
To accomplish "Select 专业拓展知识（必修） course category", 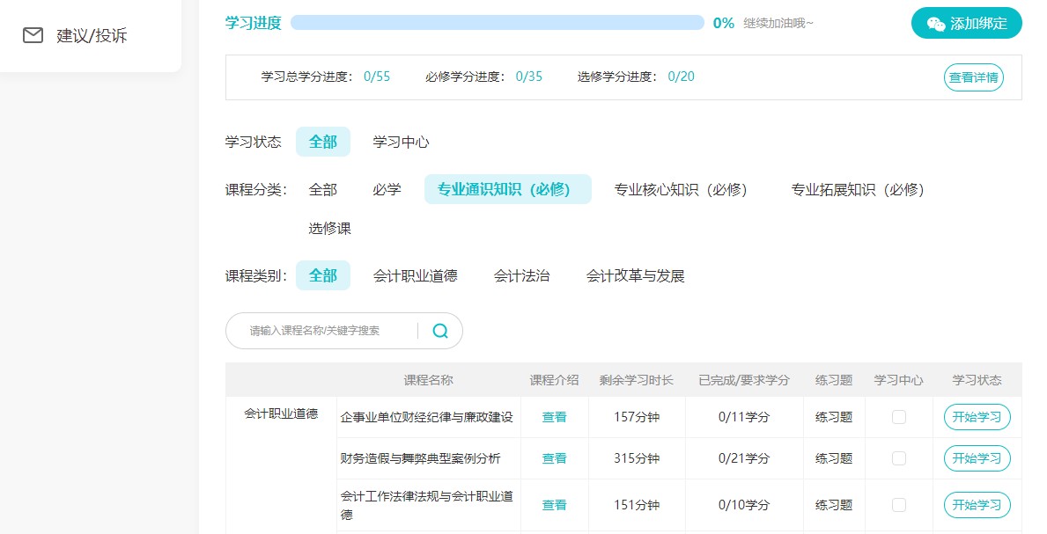I will 858,189.
